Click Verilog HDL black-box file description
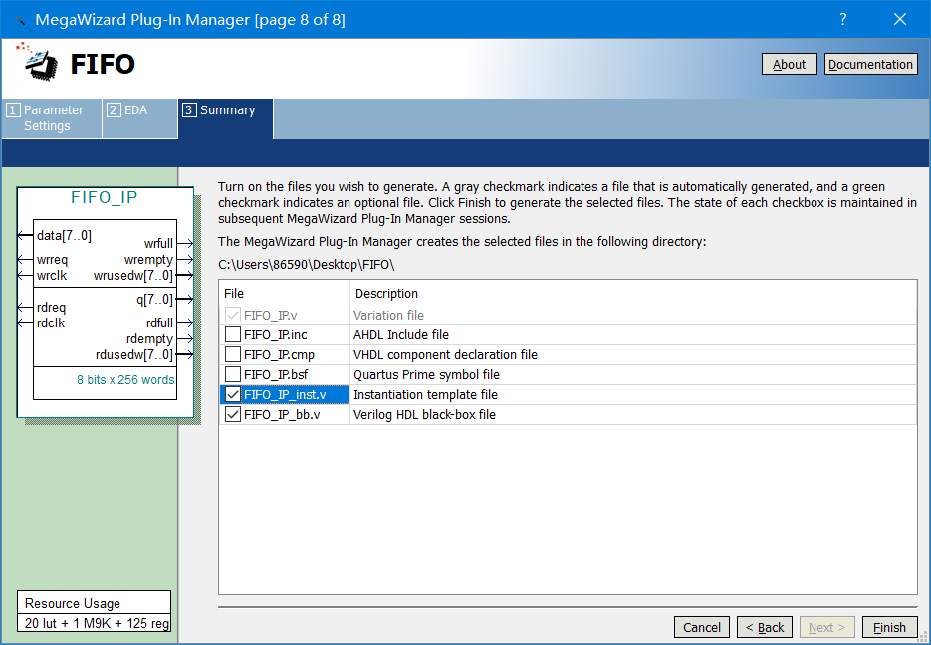Viewport: 931px width, 645px height. tap(424, 415)
